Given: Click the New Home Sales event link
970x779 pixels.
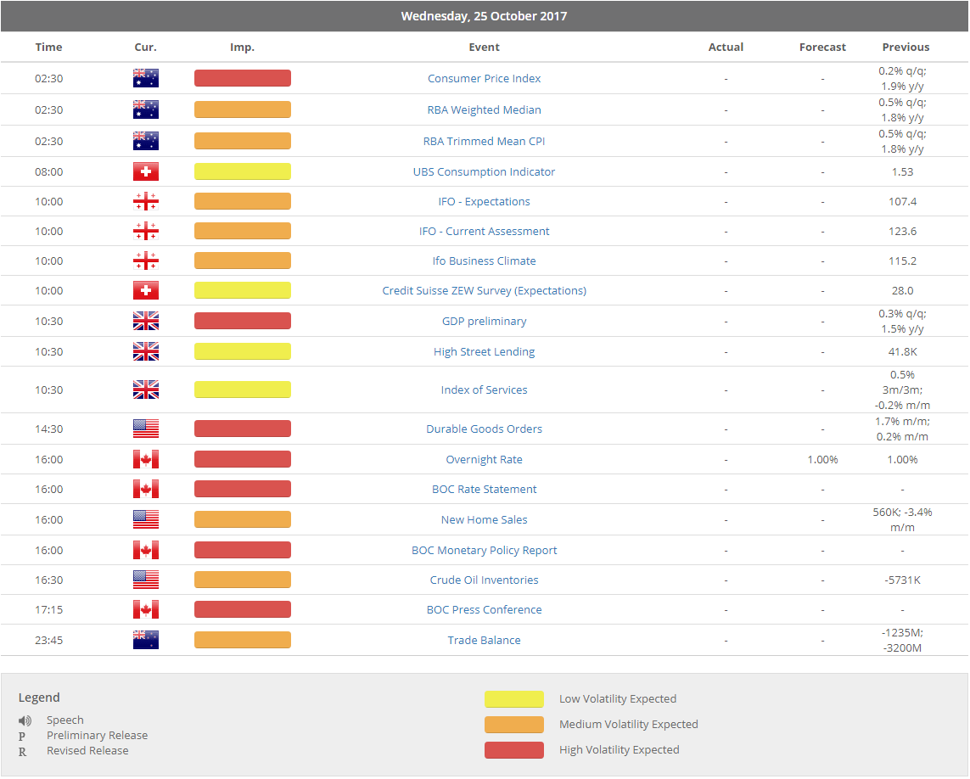Looking at the screenshot, I should coord(484,519).
